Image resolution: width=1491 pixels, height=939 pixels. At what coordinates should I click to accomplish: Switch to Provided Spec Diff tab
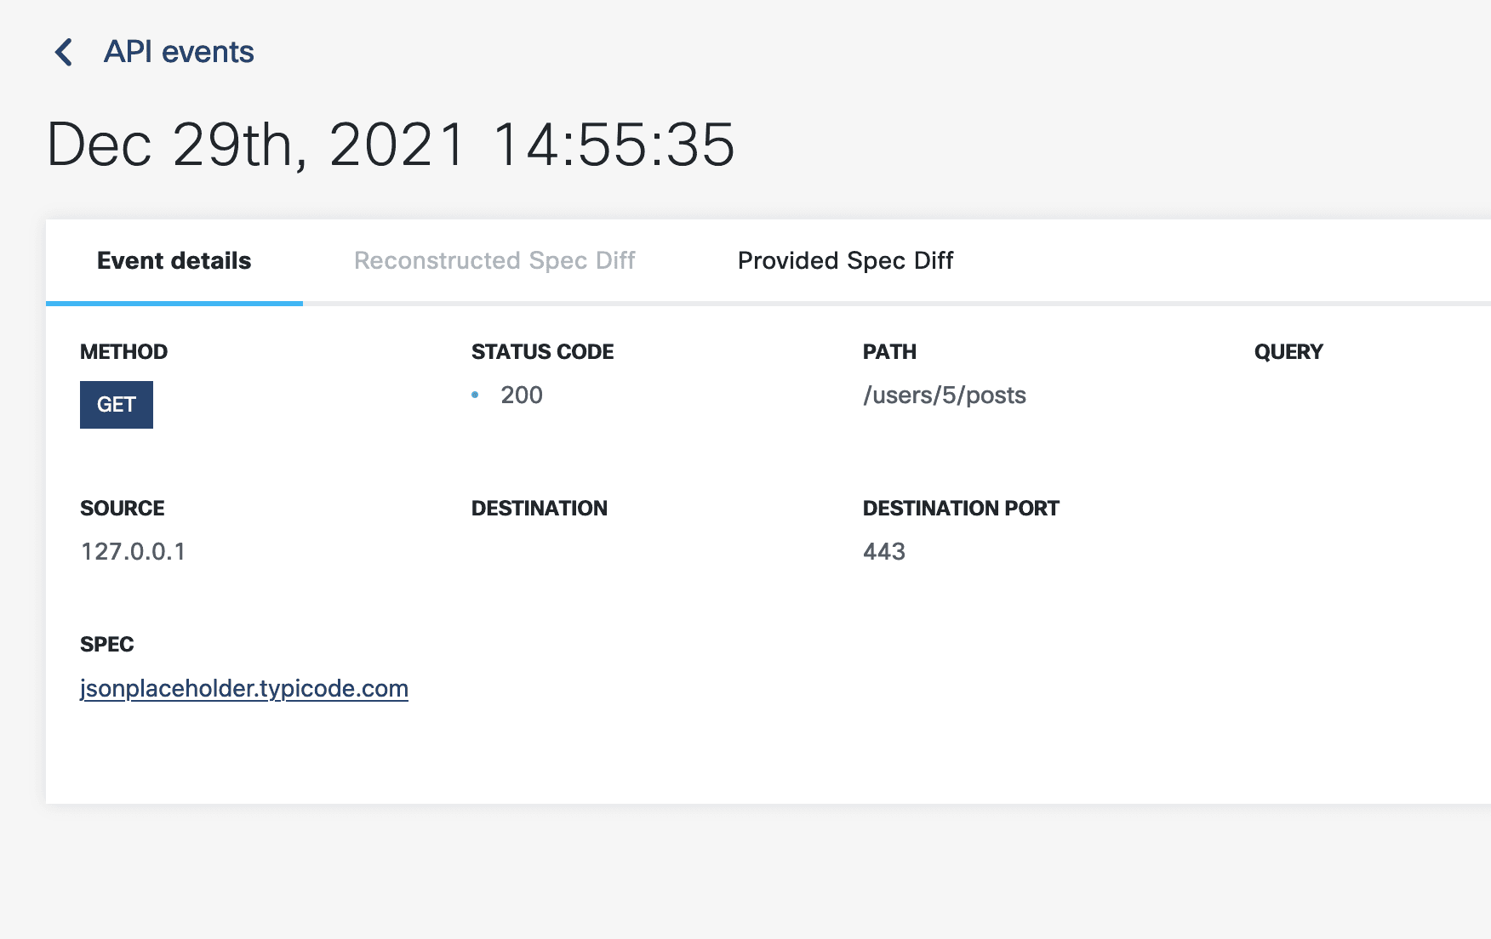[x=845, y=260]
